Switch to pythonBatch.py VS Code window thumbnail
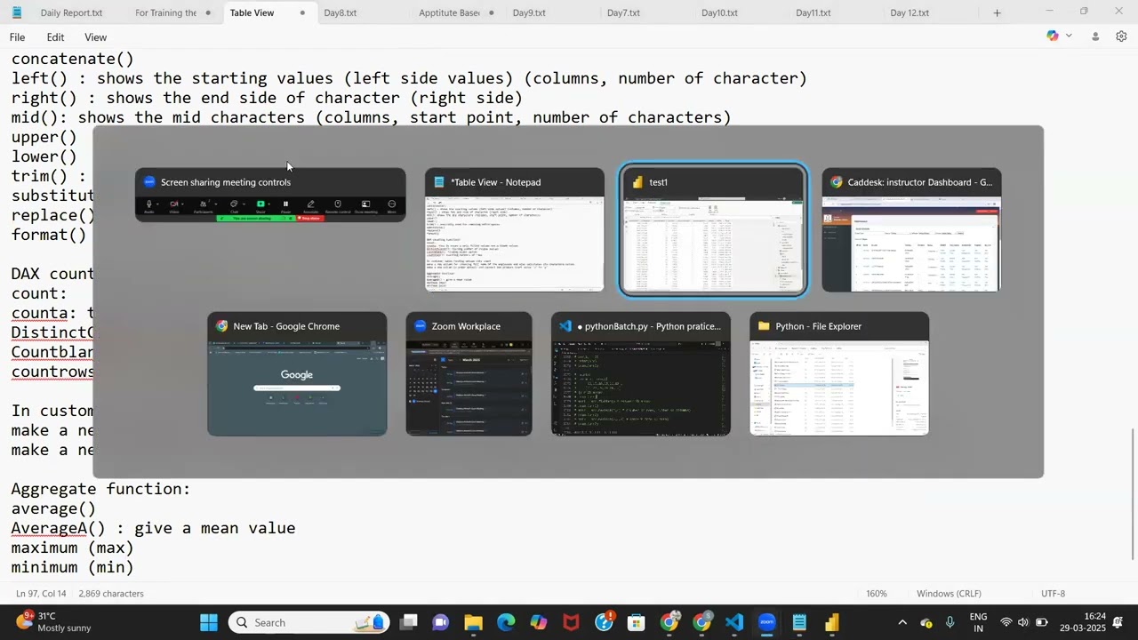This screenshot has height=640, width=1138. [641, 373]
